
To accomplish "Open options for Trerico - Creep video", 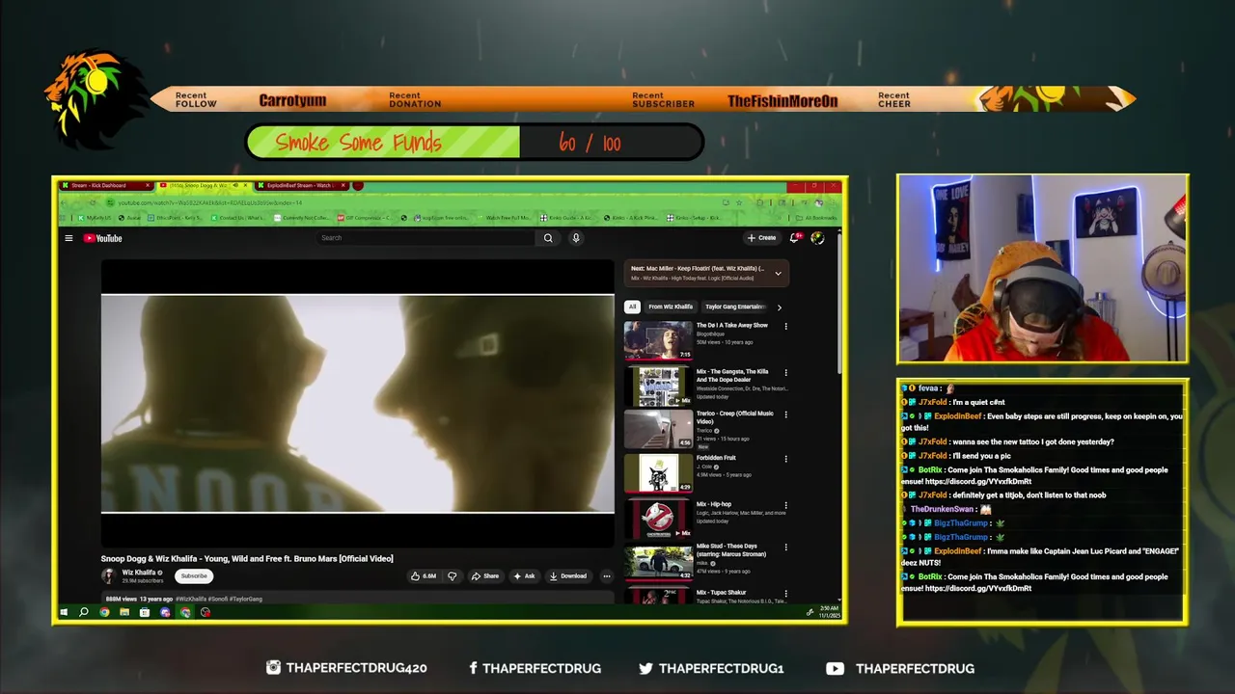I will [785, 414].
